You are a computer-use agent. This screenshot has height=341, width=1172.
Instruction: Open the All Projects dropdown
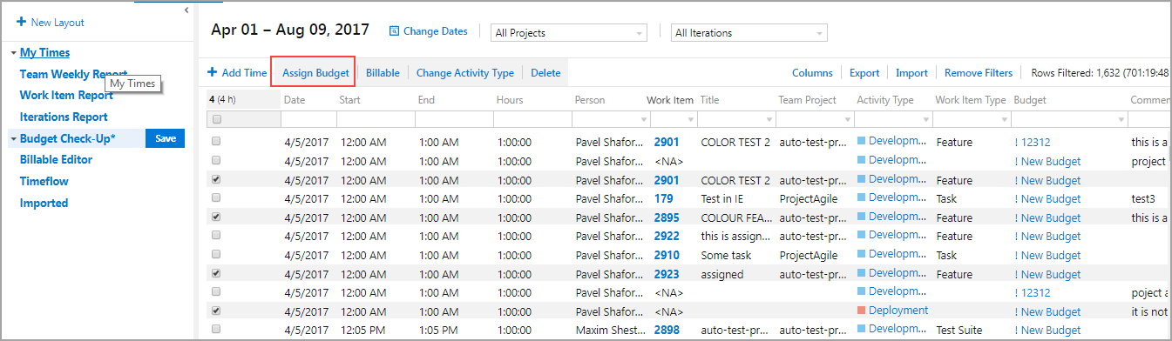(569, 33)
